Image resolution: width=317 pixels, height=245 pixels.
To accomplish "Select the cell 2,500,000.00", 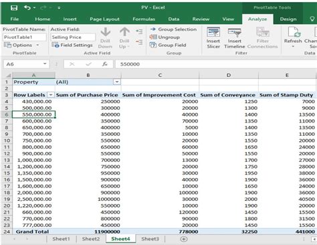I will pos(33,199).
